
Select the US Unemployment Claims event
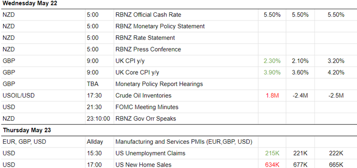point(150,153)
